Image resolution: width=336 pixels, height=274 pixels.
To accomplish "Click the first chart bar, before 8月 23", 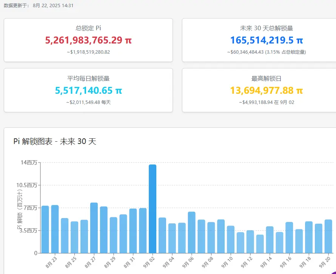I will point(45,229).
